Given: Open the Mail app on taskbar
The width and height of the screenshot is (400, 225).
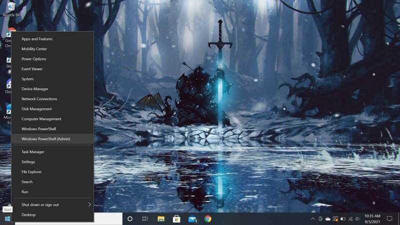Looking at the screenshot, I should (x=192, y=219).
